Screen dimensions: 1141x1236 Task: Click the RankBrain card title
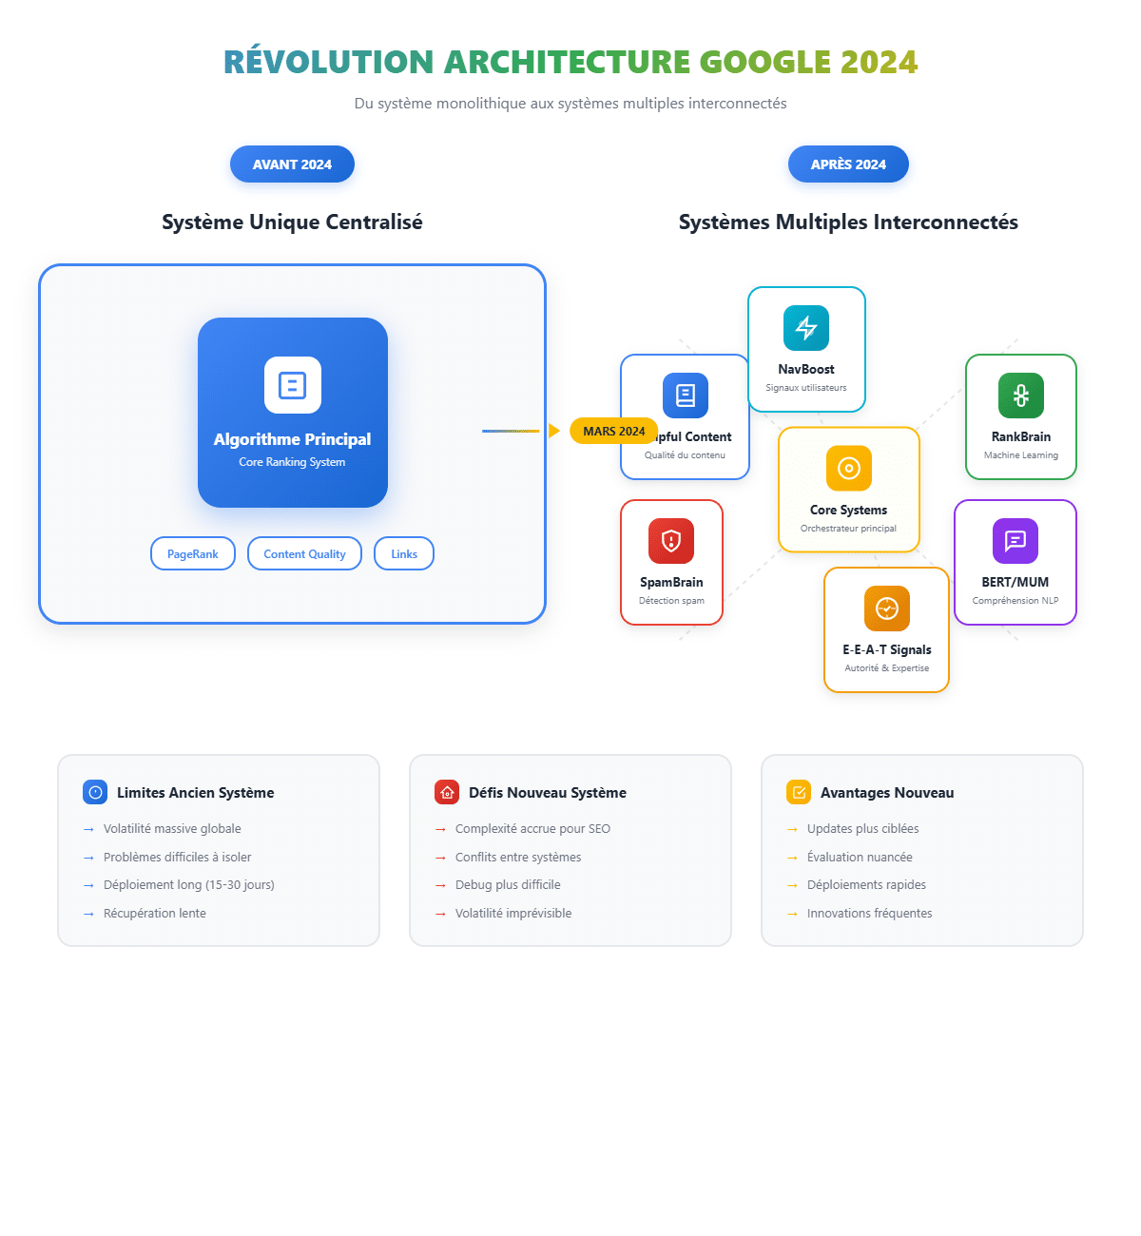(x=1021, y=436)
